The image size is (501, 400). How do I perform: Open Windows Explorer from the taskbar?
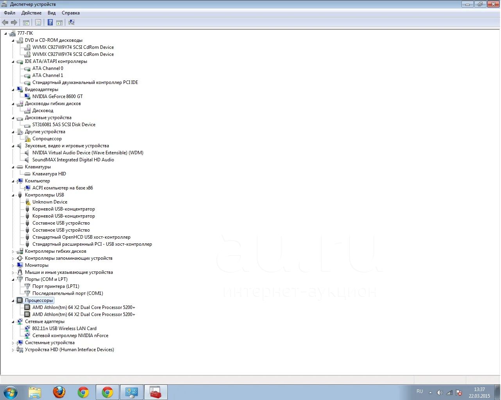(35, 392)
